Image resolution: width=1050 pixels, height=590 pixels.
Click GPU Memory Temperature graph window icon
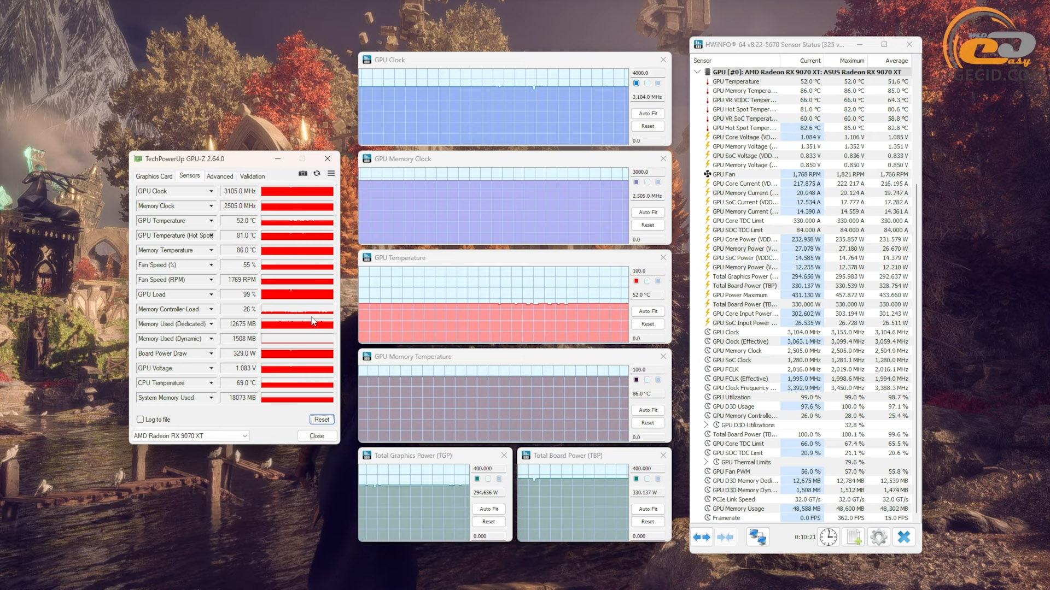(x=367, y=357)
